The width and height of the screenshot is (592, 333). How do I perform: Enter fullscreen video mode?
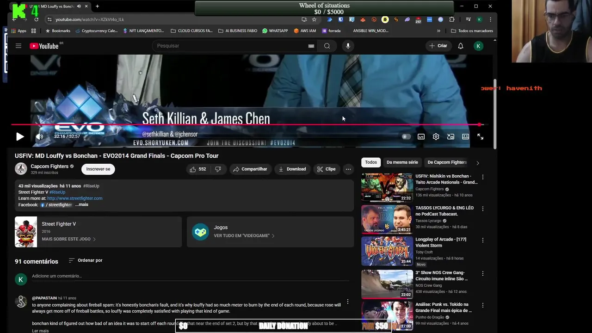pyautogui.click(x=480, y=136)
